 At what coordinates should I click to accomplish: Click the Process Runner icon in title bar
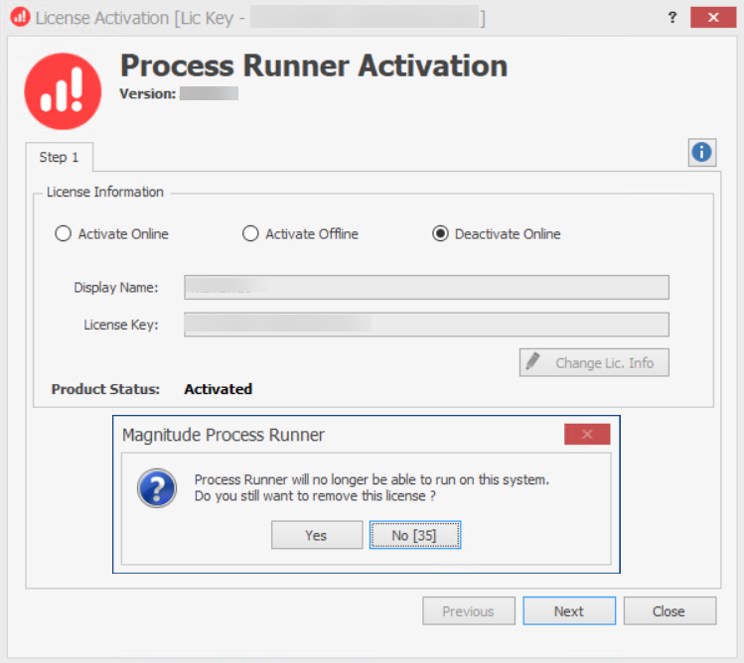tap(20, 17)
